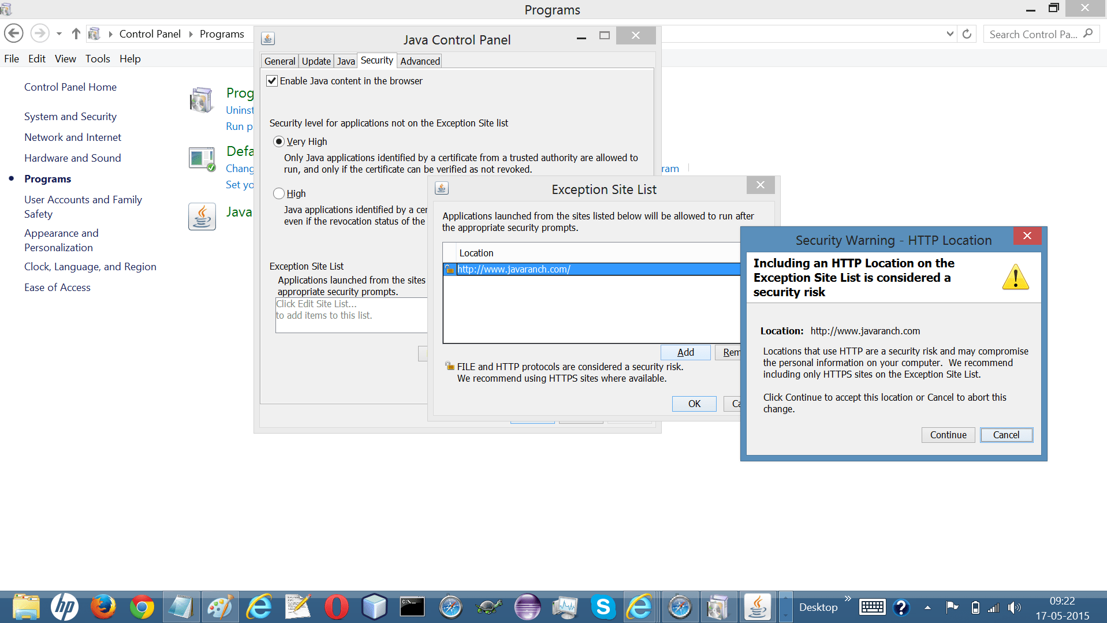The image size is (1107, 623).
Task: Switch to the Java tab
Action: 346,61
